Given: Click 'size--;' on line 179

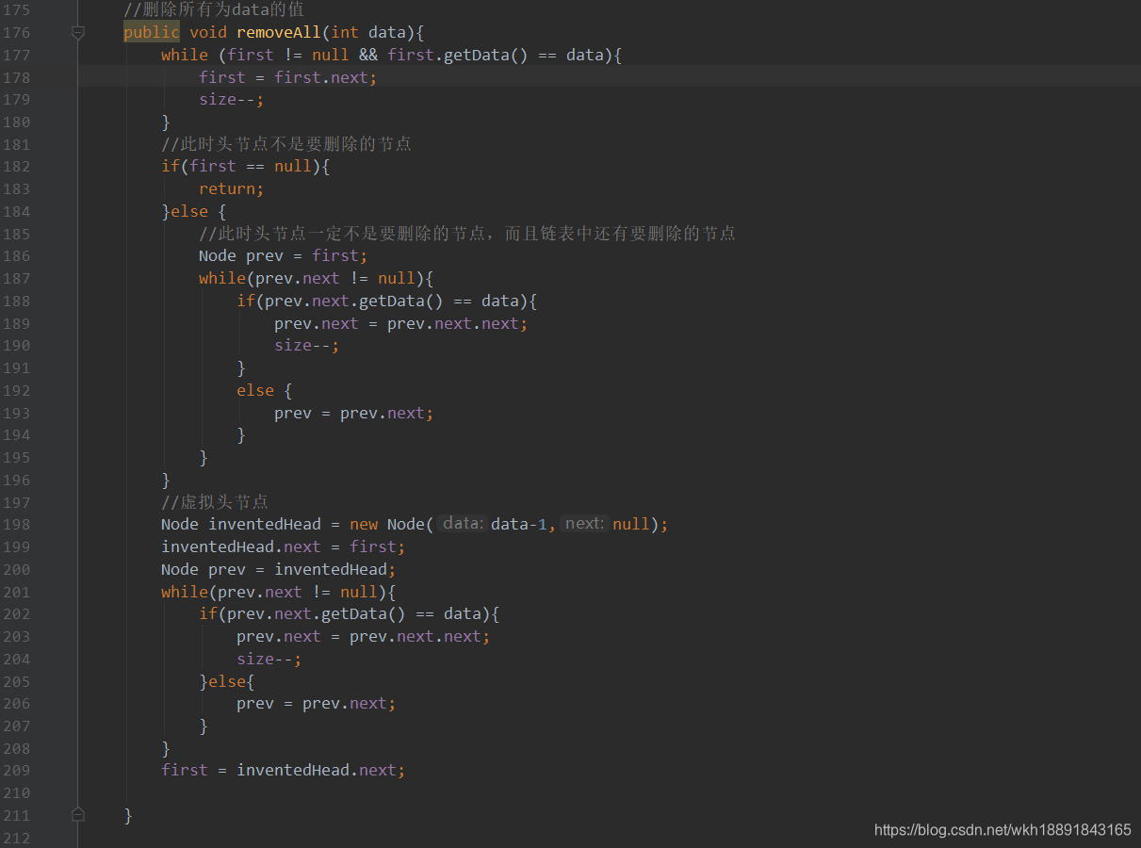Looking at the screenshot, I should tap(232, 100).
